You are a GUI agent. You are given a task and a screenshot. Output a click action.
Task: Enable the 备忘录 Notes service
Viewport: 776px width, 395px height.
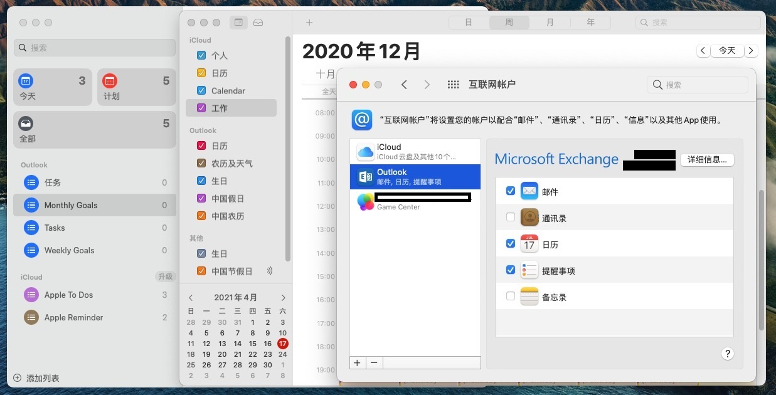pos(511,296)
